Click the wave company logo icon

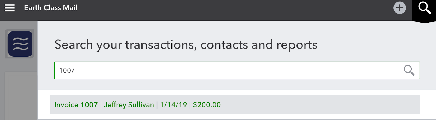pos(20,44)
